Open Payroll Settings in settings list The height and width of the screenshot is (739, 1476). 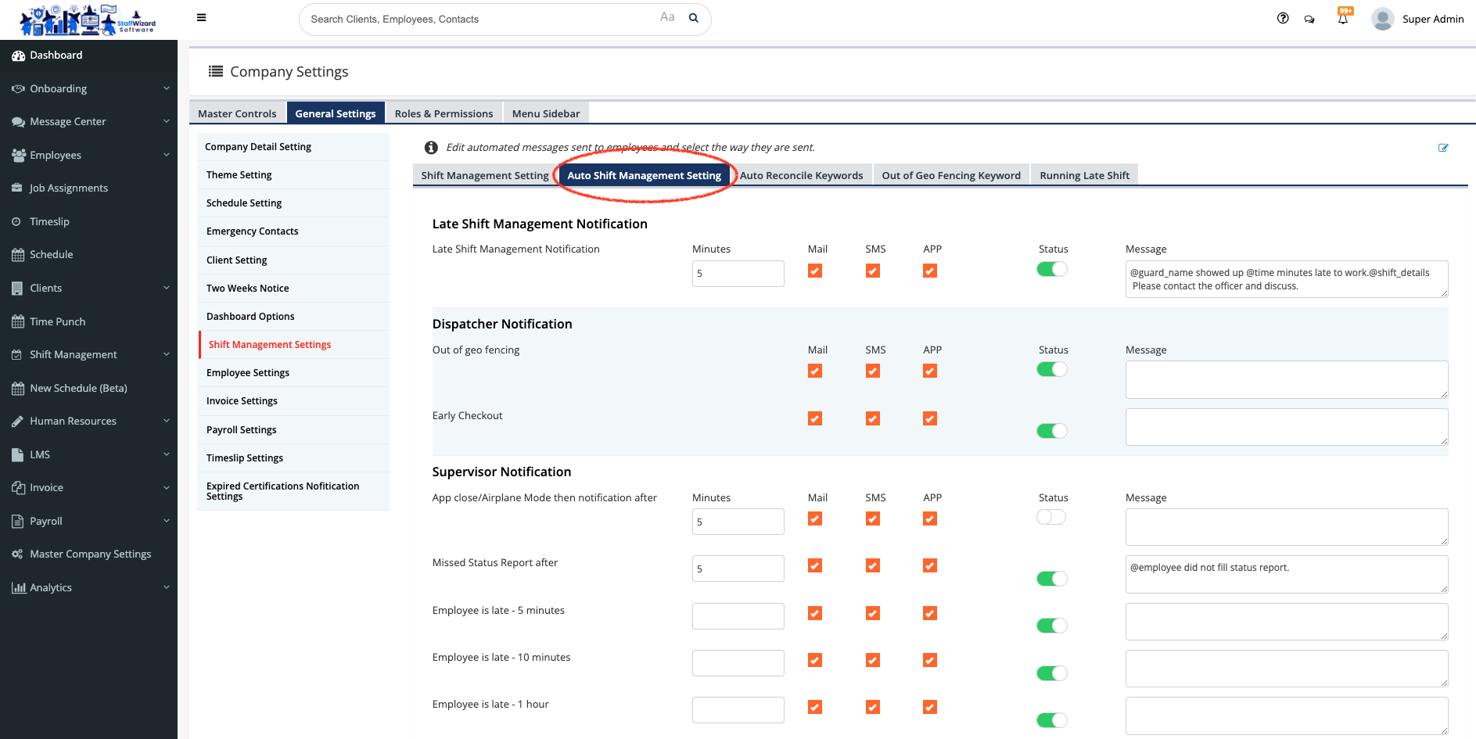pyautogui.click(x=242, y=429)
